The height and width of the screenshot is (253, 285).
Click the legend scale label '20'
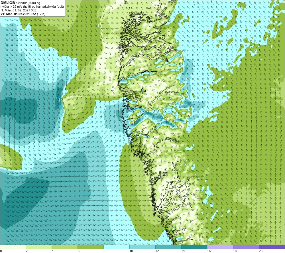tap(261, 251)
